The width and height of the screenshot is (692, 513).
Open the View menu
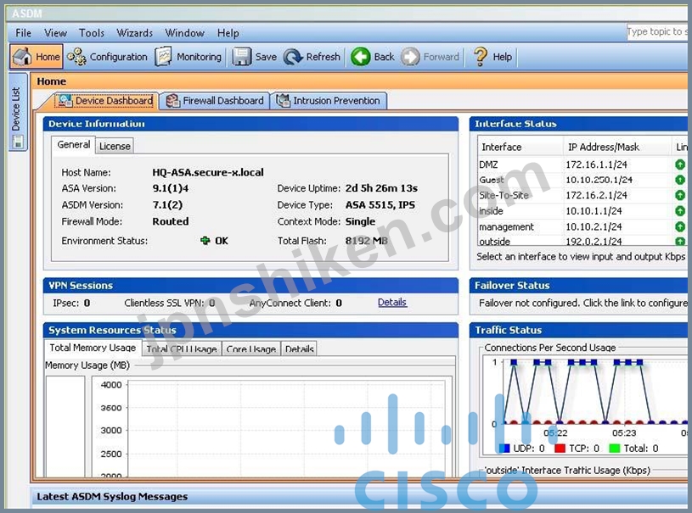[55, 32]
